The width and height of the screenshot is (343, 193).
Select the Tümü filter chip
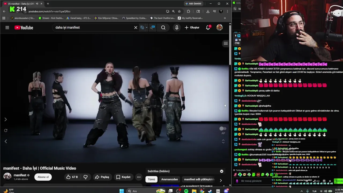[151, 179]
